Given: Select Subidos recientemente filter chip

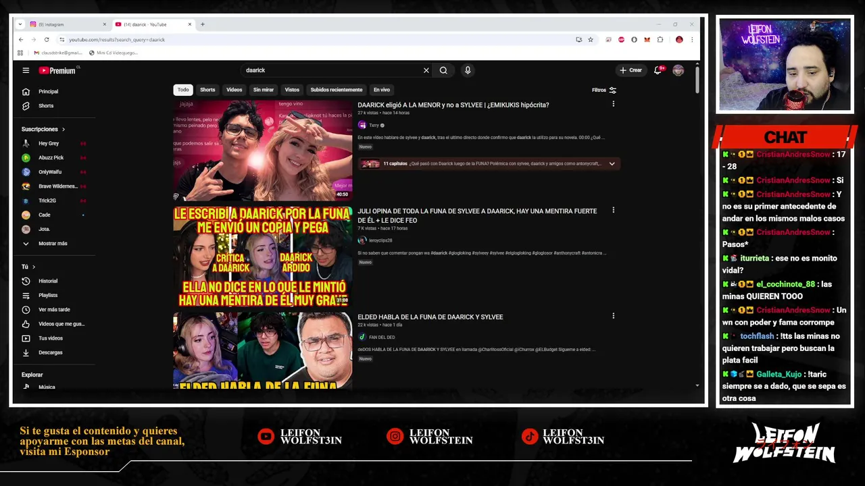Looking at the screenshot, I should click(x=337, y=90).
